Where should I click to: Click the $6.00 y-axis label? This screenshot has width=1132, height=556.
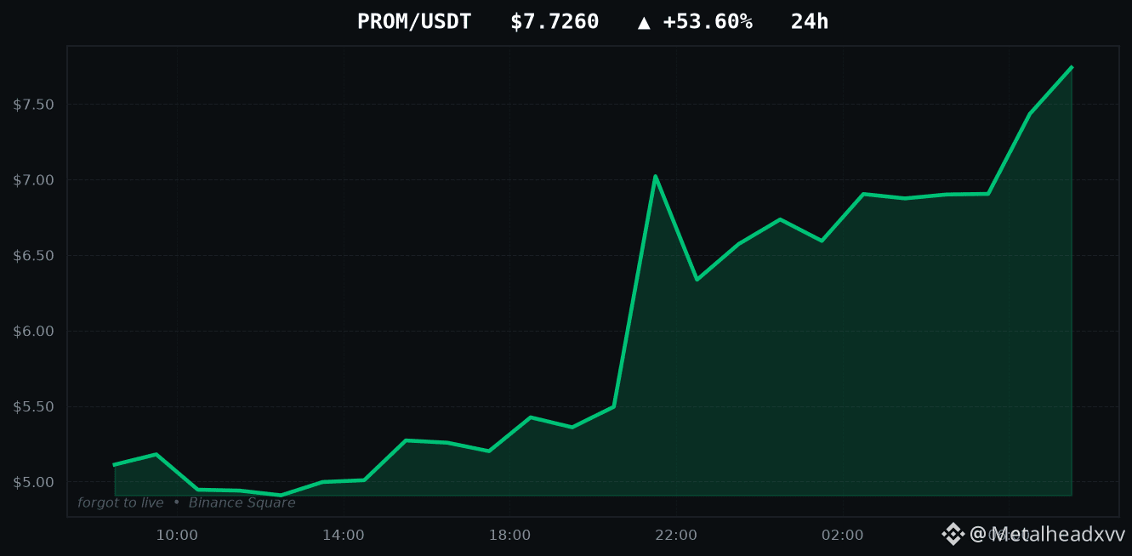tap(33, 331)
